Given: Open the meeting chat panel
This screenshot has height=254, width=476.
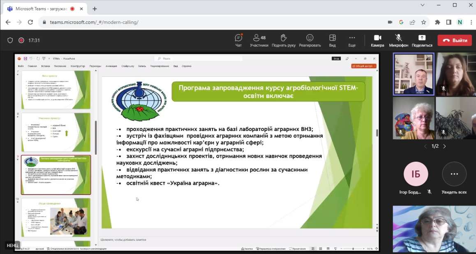Looking at the screenshot, I should pyautogui.click(x=238, y=40).
